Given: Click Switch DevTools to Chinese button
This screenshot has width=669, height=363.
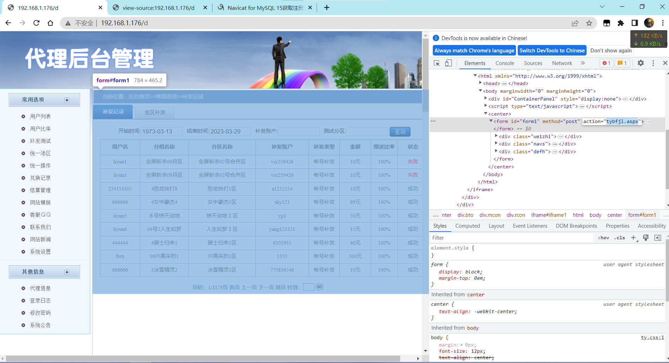Looking at the screenshot, I should coord(552,51).
